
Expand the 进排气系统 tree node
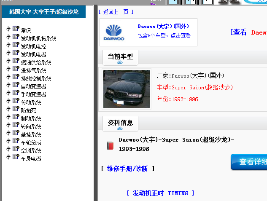click(x=8, y=69)
